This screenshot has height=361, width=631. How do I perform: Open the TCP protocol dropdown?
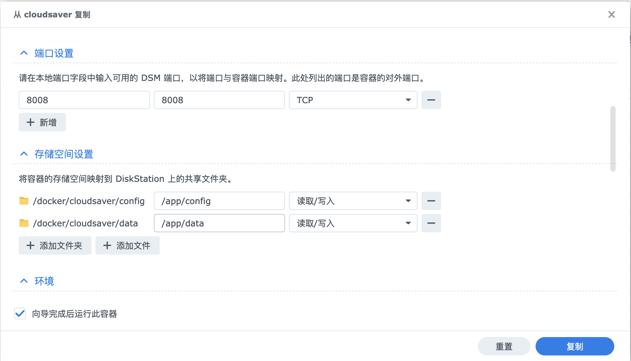[x=353, y=100]
